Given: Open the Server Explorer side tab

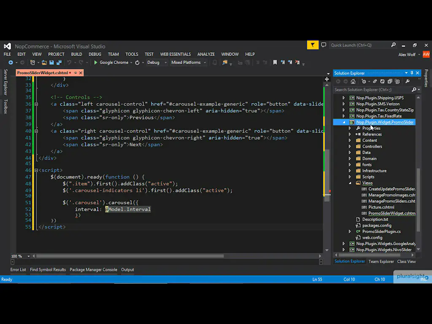Looking at the screenshot, I should click(5, 82).
